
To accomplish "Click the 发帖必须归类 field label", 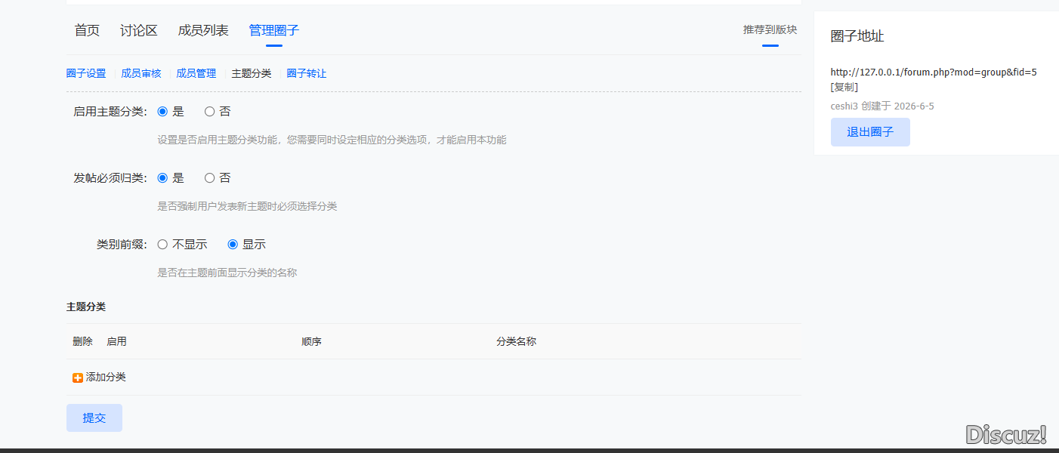I will [110, 178].
